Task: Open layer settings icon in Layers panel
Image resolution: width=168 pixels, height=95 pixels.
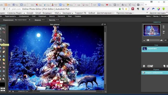Action: pyautogui.click(x=144, y=66)
